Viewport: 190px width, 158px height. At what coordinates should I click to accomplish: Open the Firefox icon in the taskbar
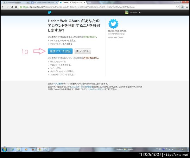(33, 149)
